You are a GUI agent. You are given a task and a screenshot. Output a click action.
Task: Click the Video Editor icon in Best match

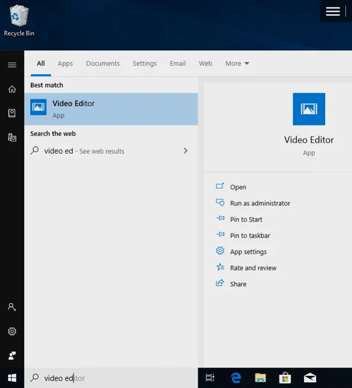click(x=38, y=107)
